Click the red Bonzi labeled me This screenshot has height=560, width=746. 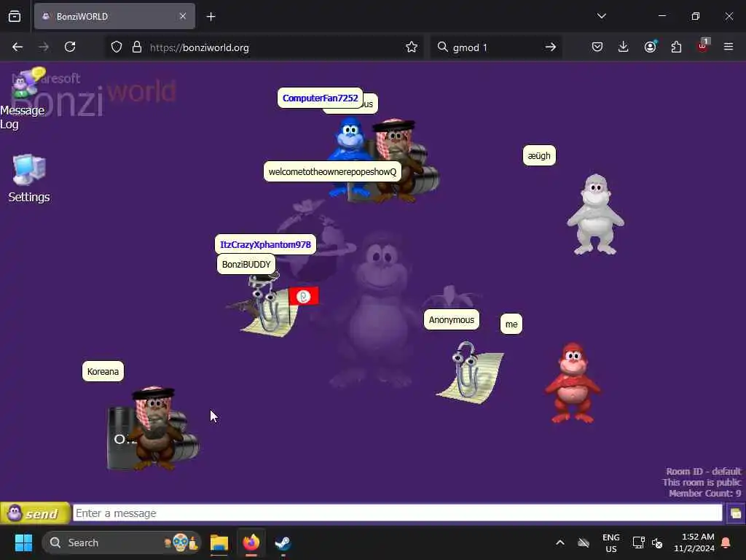573,383
